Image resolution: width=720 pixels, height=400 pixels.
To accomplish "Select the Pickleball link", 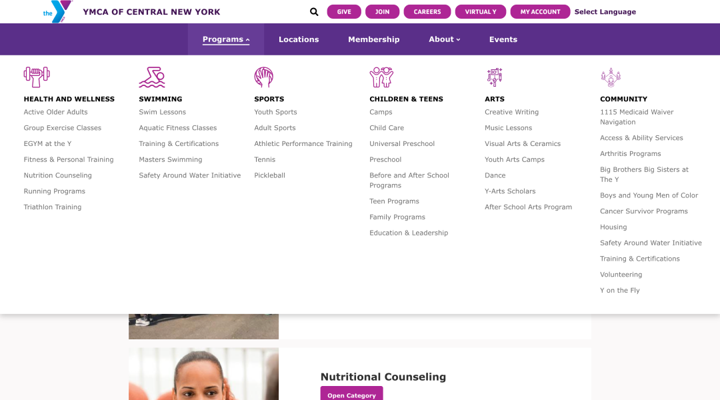I will coord(269,175).
